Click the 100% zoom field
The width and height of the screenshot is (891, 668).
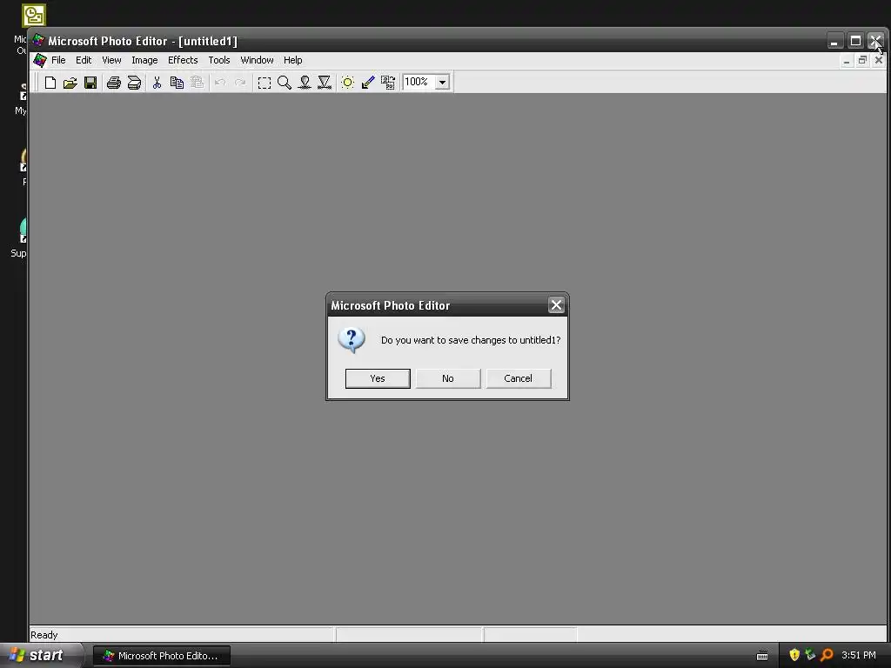point(419,83)
